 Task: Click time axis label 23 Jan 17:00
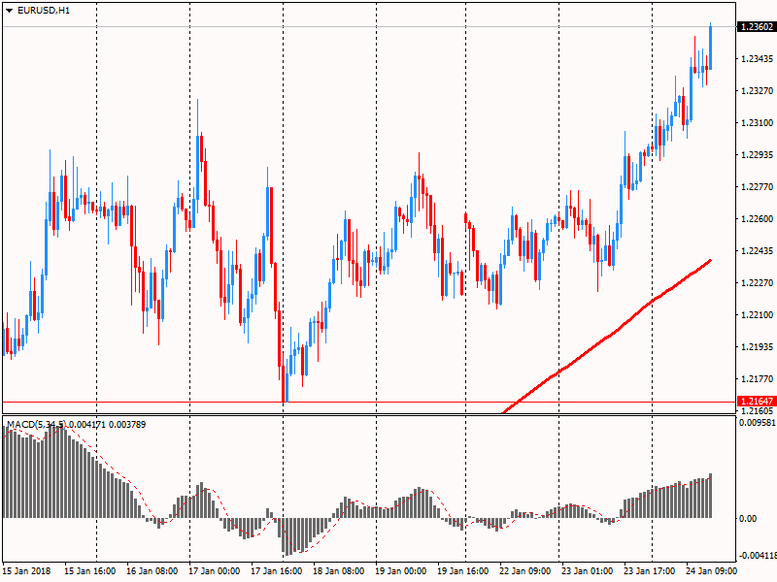point(650,571)
